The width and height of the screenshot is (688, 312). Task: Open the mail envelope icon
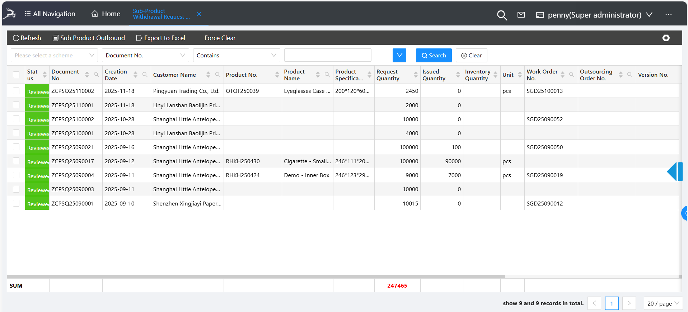(x=521, y=15)
